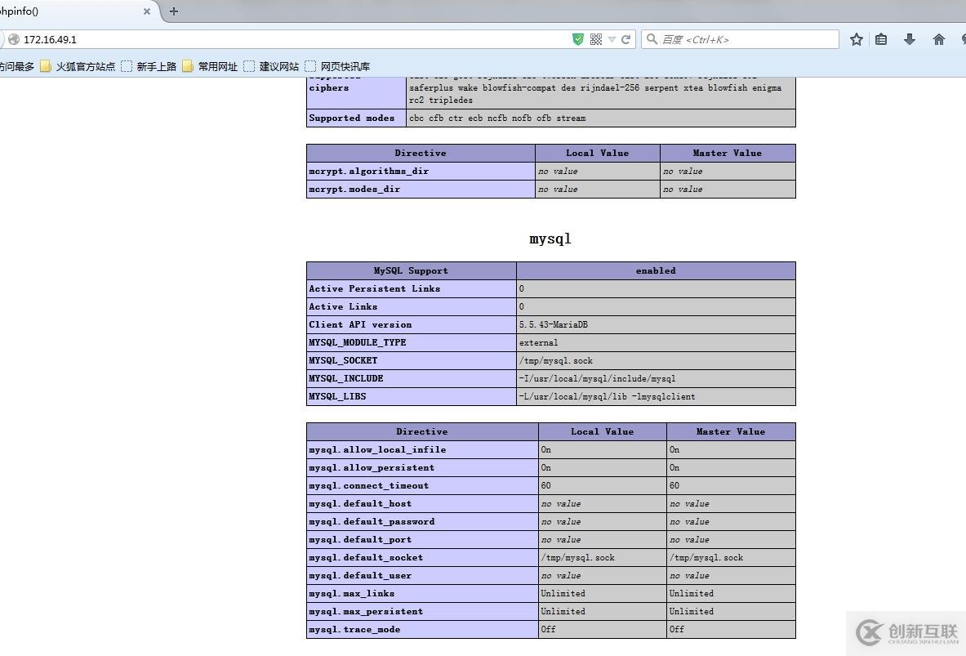Open 网页快讯库 bookmark
Screen dimensions: 966x656
click(337, 66)
